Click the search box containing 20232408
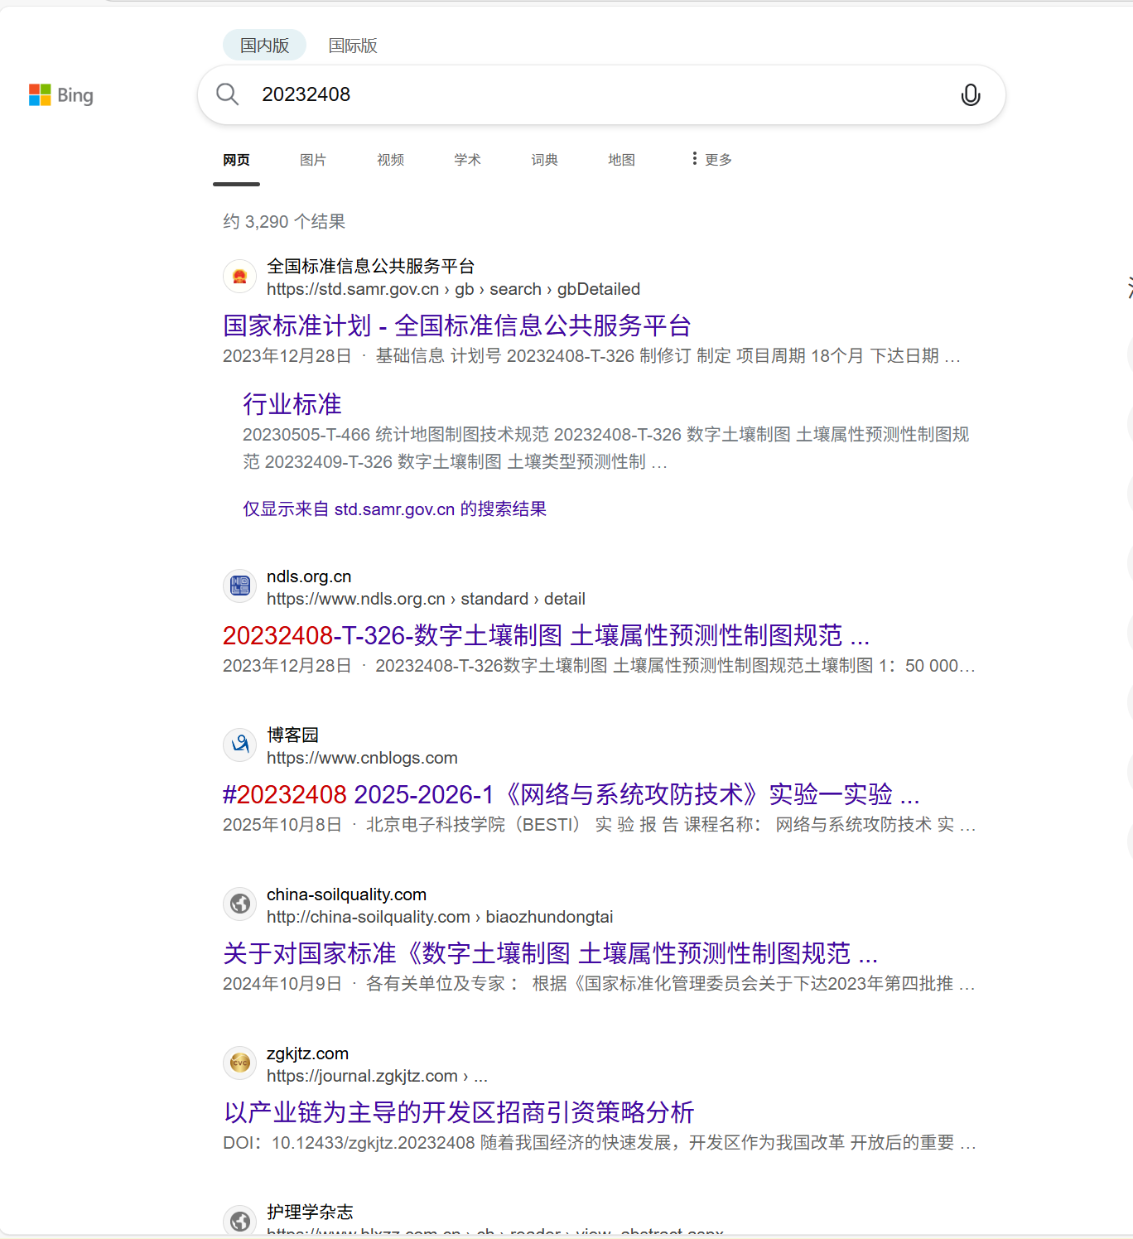The image size is (1133, 1239). (x=601, y=95)
